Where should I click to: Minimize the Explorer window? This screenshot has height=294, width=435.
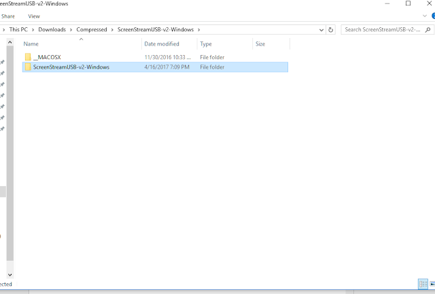tap(387, 3)
